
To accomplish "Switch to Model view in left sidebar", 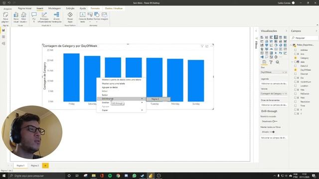I will 3,43.
